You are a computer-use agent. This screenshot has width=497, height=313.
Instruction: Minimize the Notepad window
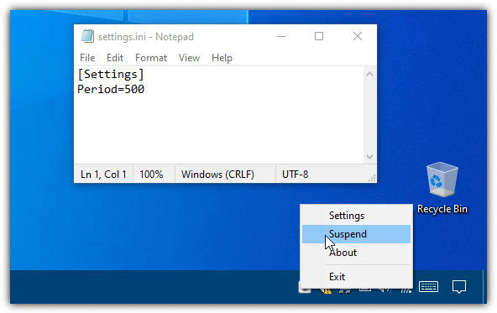tap(281, 36)
